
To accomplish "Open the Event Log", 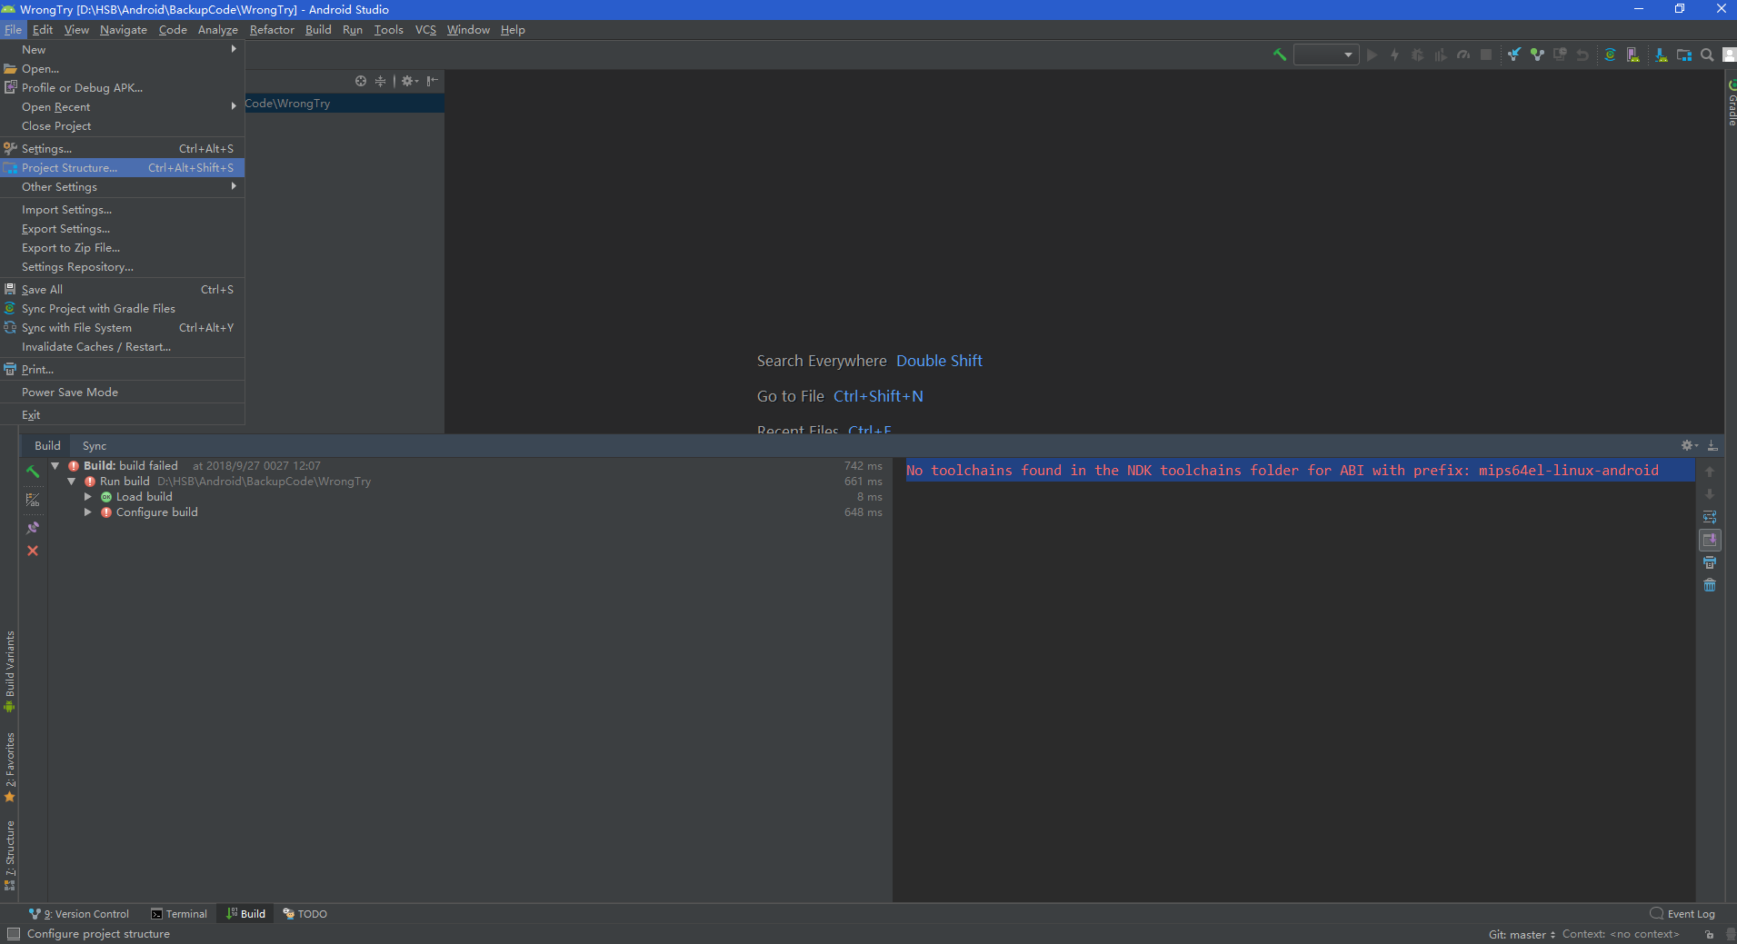I will point(1682,914).
